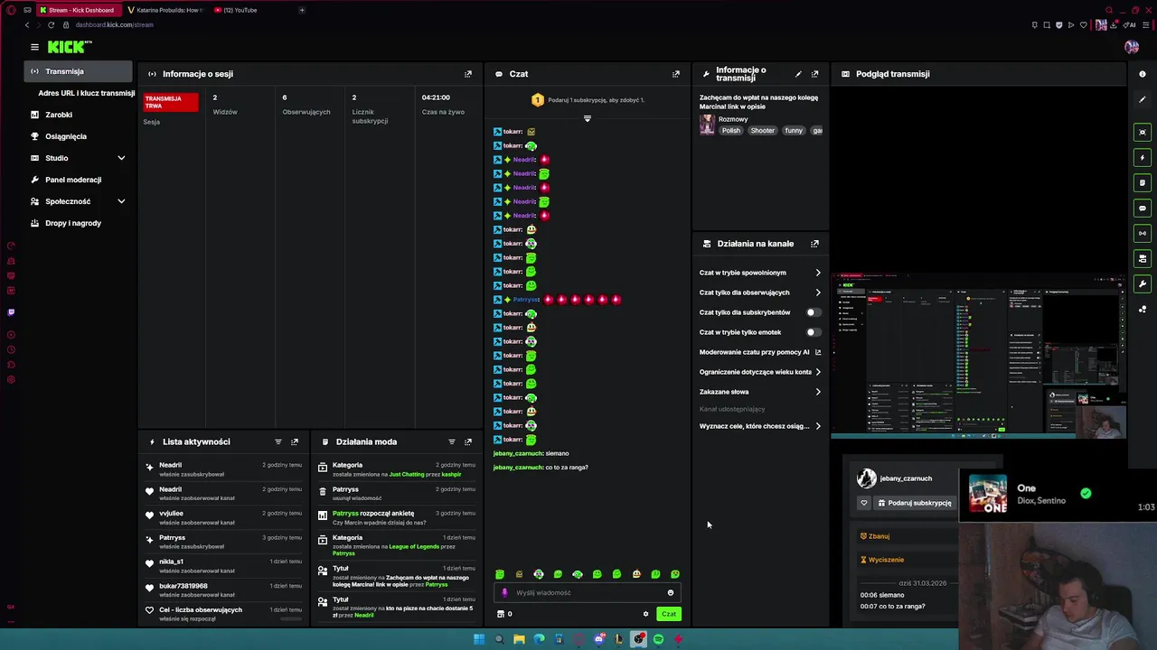This screenshot has width=1157, height=650.
Task: Click the camera icon in right sidebar
Action: coord(1143,259)
